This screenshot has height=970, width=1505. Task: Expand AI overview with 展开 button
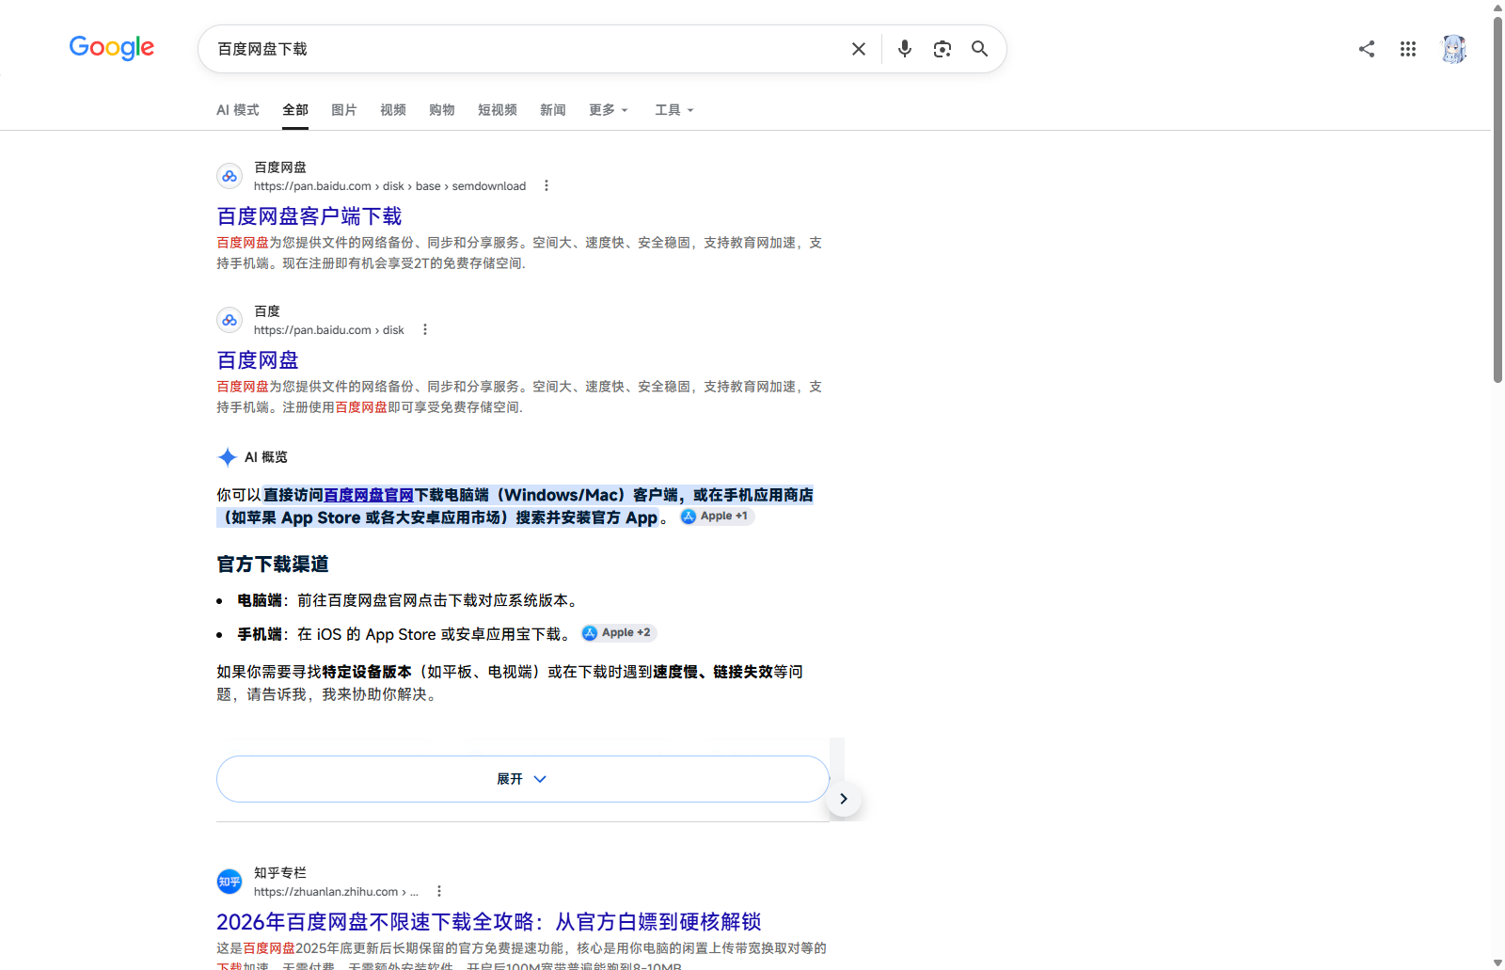pos(523,779)
